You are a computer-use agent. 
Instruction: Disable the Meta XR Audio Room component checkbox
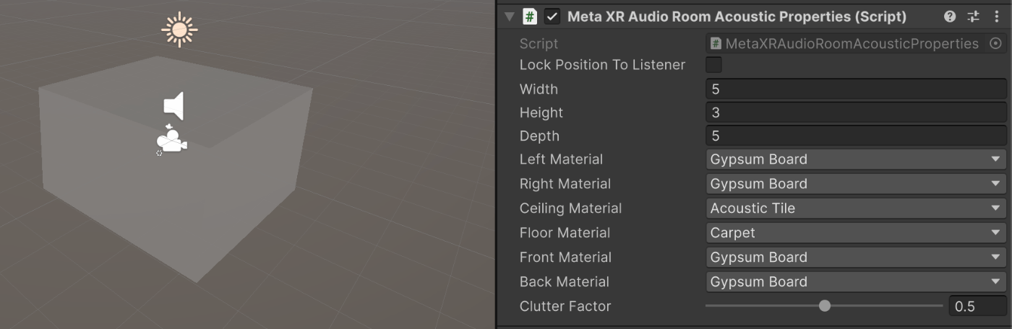pyautogui.click(x=552, y=17)
